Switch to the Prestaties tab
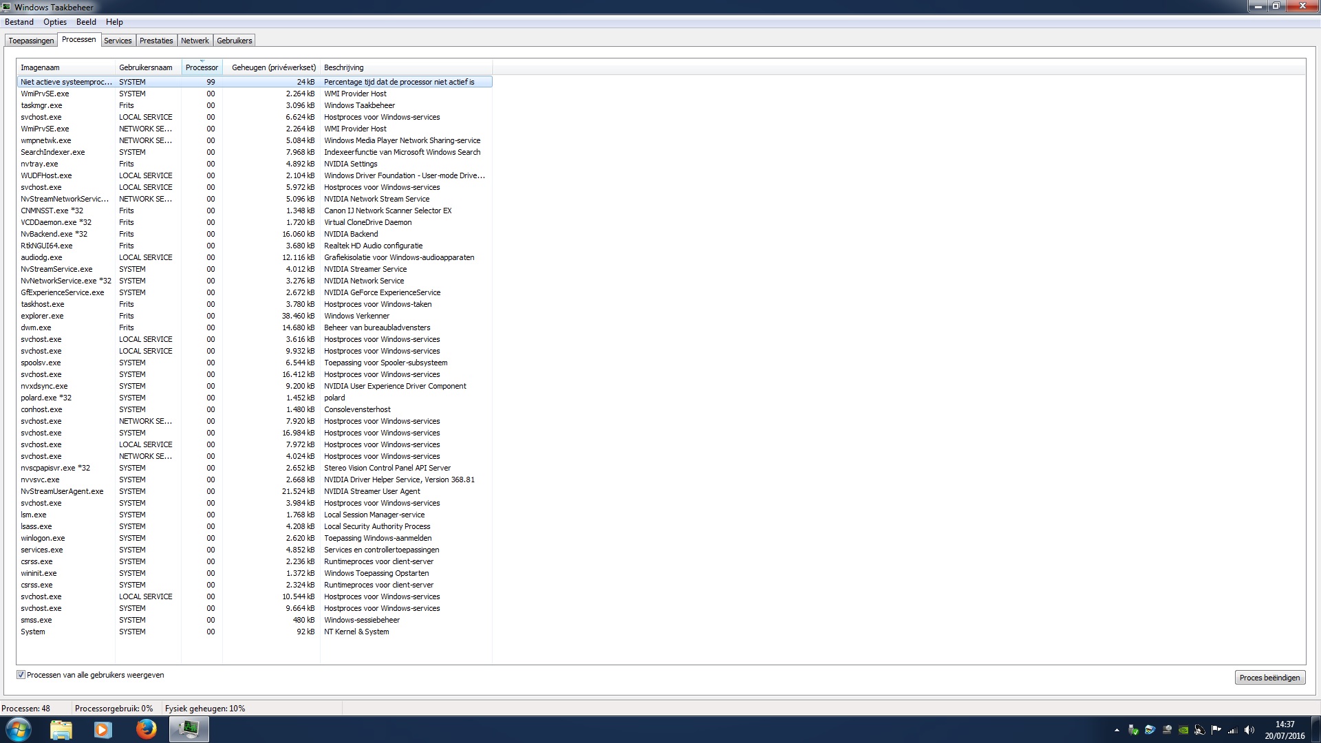 [156, 41]
